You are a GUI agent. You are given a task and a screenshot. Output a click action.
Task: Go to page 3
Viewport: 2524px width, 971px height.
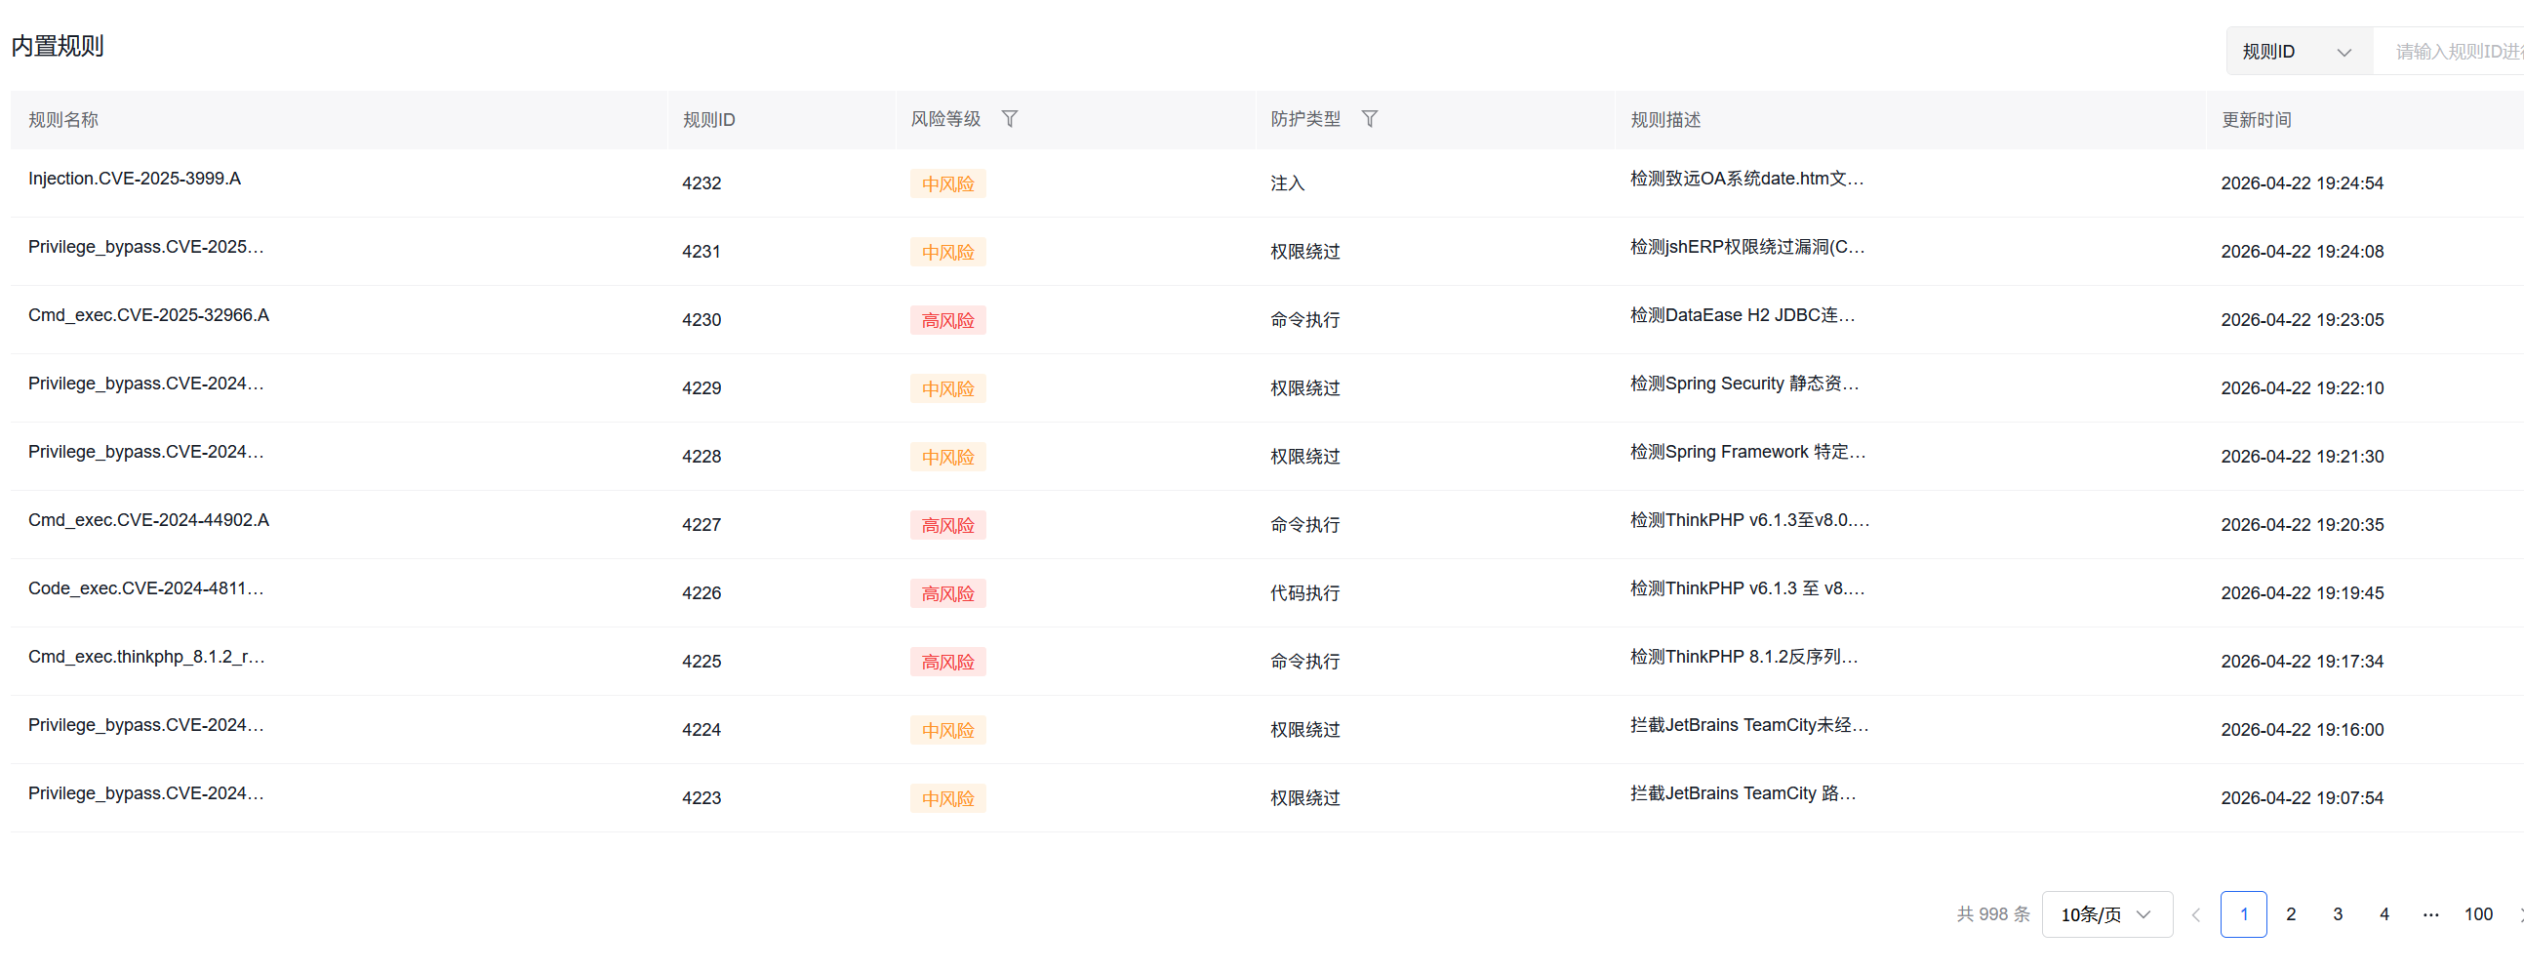[2338, 913]
